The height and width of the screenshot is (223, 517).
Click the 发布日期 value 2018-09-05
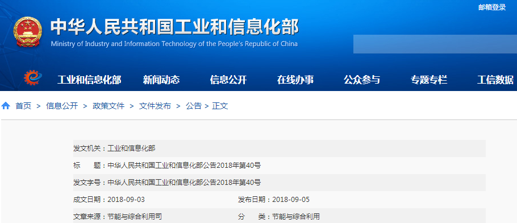click(291, 200)
